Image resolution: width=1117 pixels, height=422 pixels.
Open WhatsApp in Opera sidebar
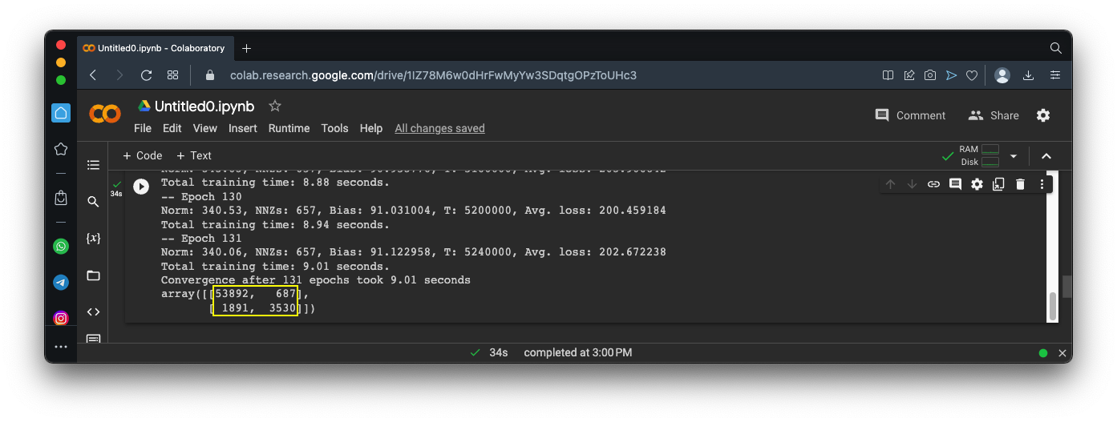click(61, 247)
